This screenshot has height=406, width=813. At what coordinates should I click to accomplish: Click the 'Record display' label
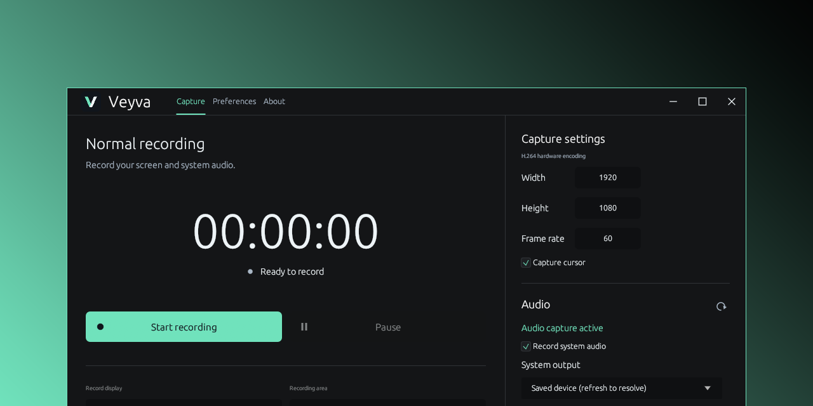[x=104, y=388]
